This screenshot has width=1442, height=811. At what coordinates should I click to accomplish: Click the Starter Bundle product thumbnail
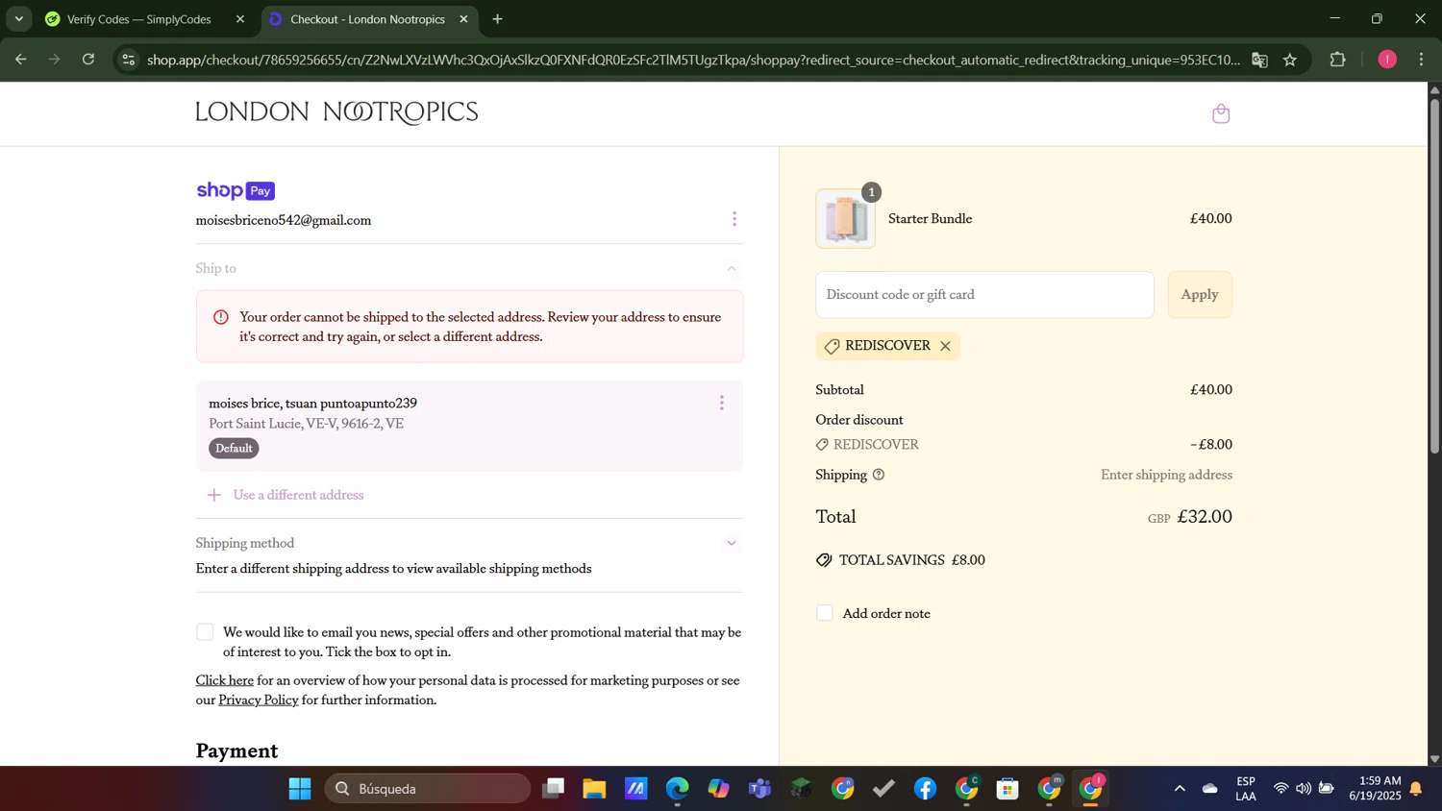click(x=846, y=219)
